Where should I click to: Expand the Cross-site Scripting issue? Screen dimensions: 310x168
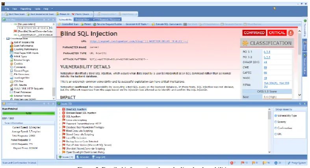point(60,120)
